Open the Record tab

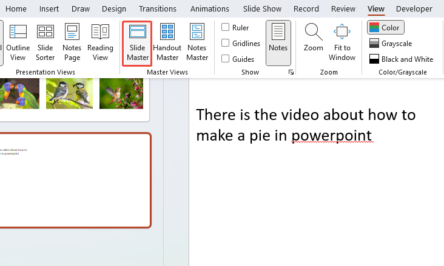pyautogui.click(x=306, y=8)
